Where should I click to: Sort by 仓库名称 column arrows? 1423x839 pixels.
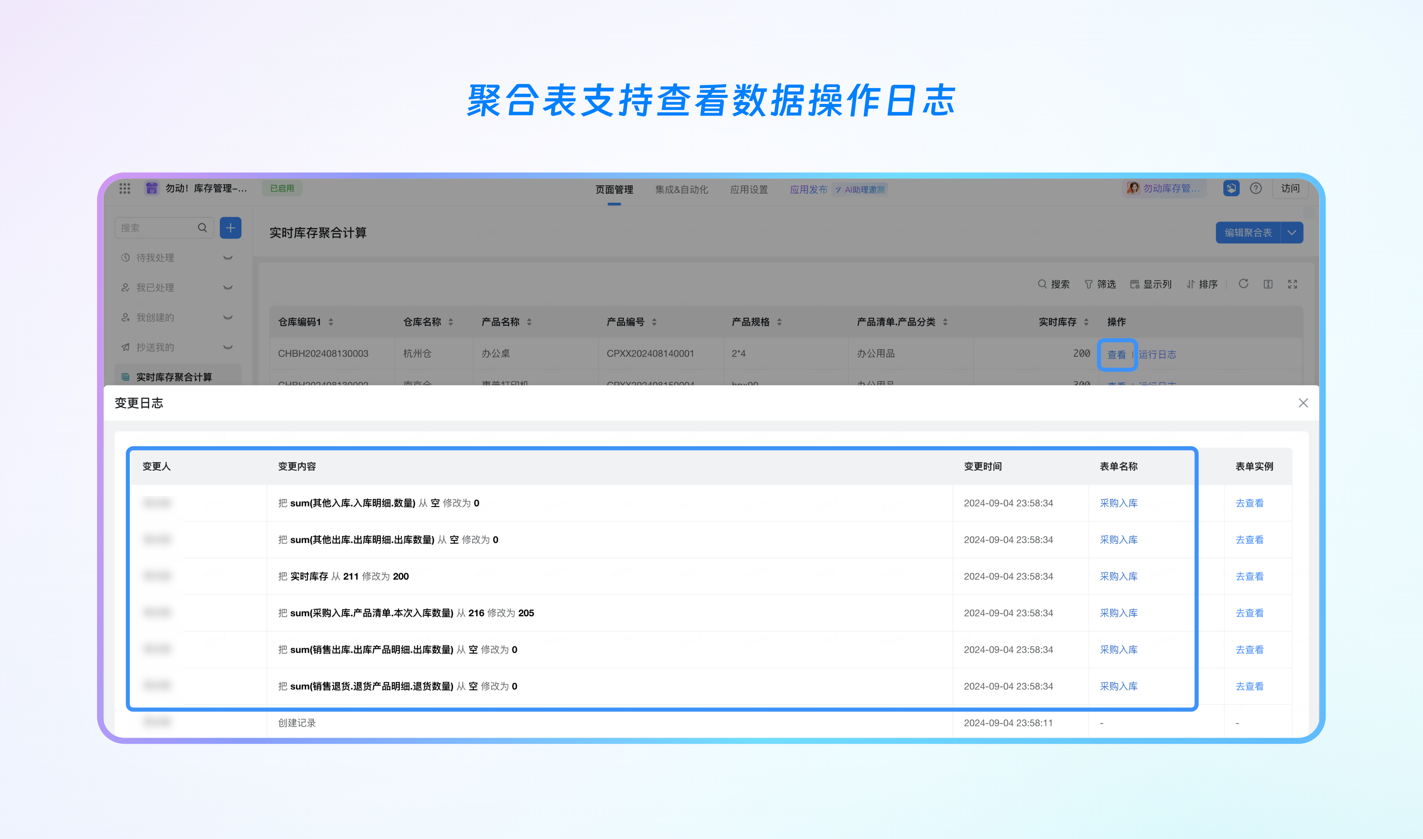click(x=451, y=322)
